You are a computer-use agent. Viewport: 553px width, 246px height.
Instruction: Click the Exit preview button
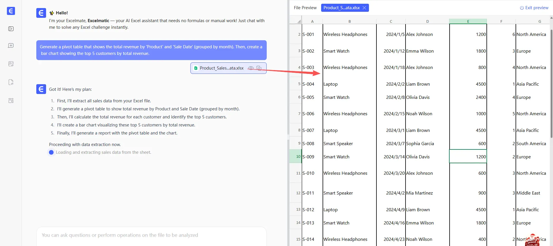tap(534, 8)
